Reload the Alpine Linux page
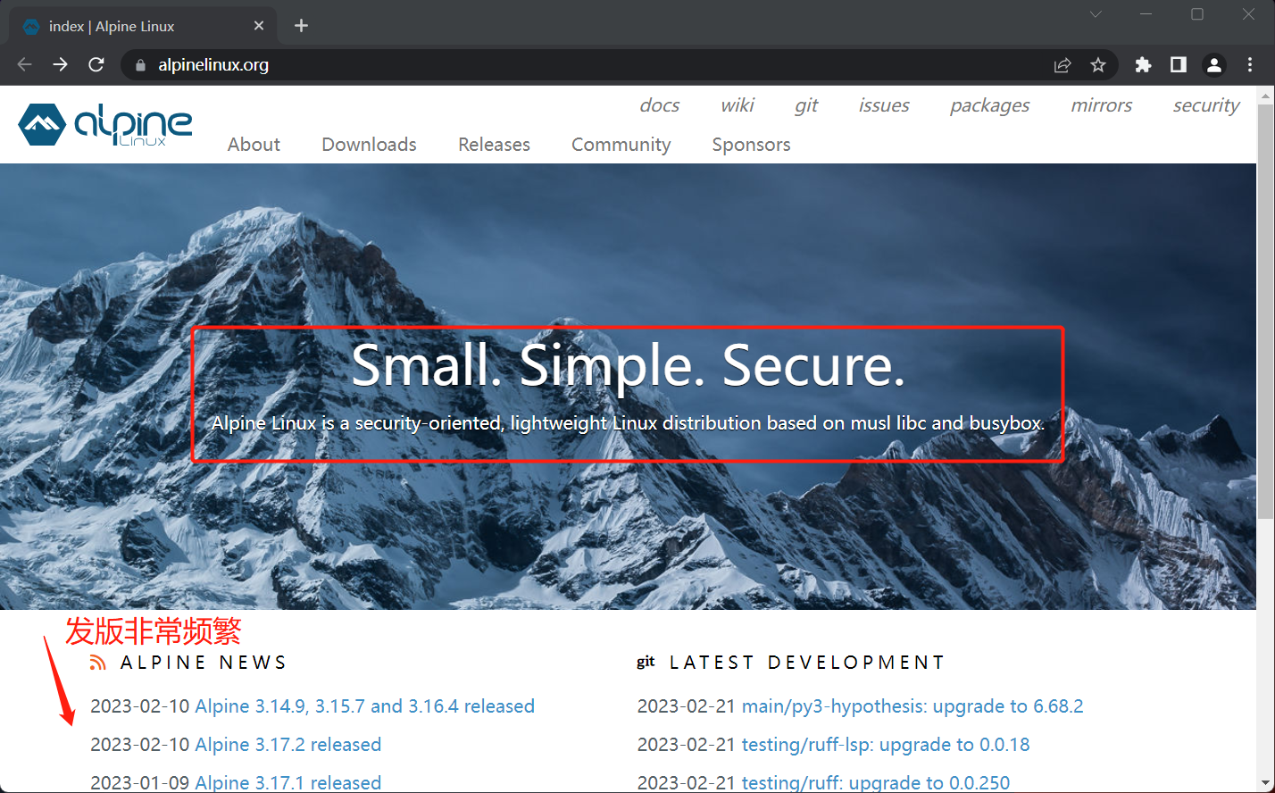 tap(96, 64)
